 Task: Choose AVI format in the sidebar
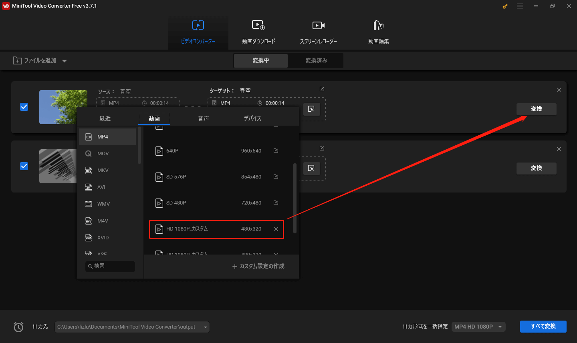[x=107, y=187]
